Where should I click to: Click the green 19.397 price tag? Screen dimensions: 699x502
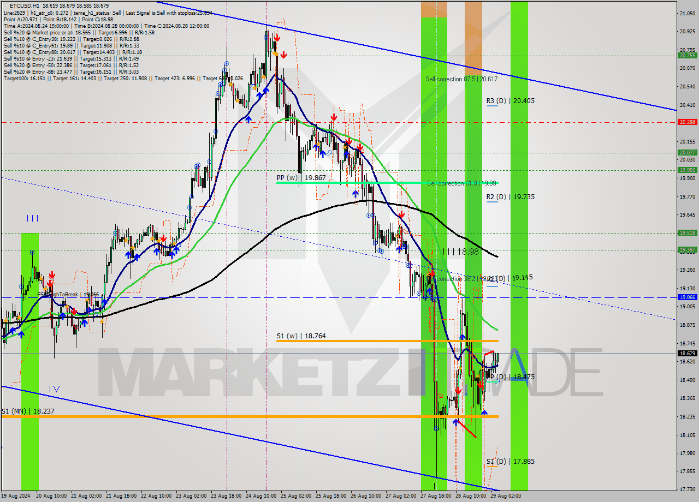[687, 250]
